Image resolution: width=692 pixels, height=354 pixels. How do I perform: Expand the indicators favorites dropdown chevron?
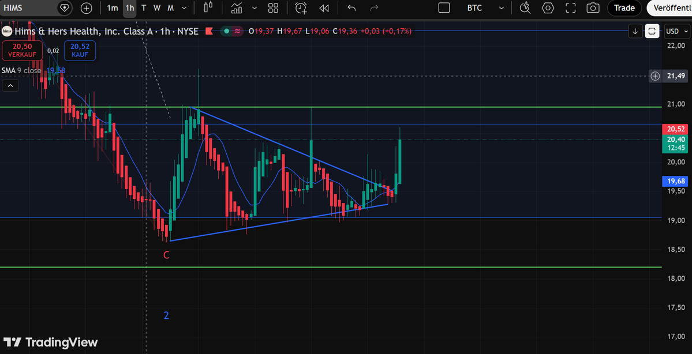coord(254,8)
